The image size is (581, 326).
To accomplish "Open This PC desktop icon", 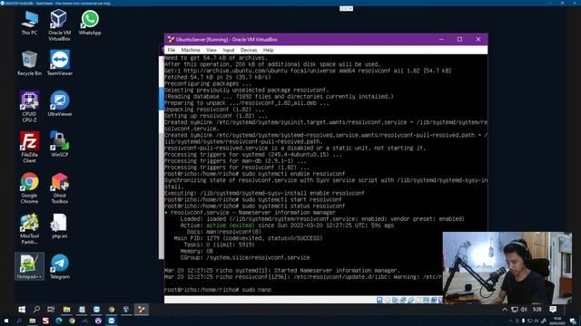I will pyautogui.click(x=29, y=23).
